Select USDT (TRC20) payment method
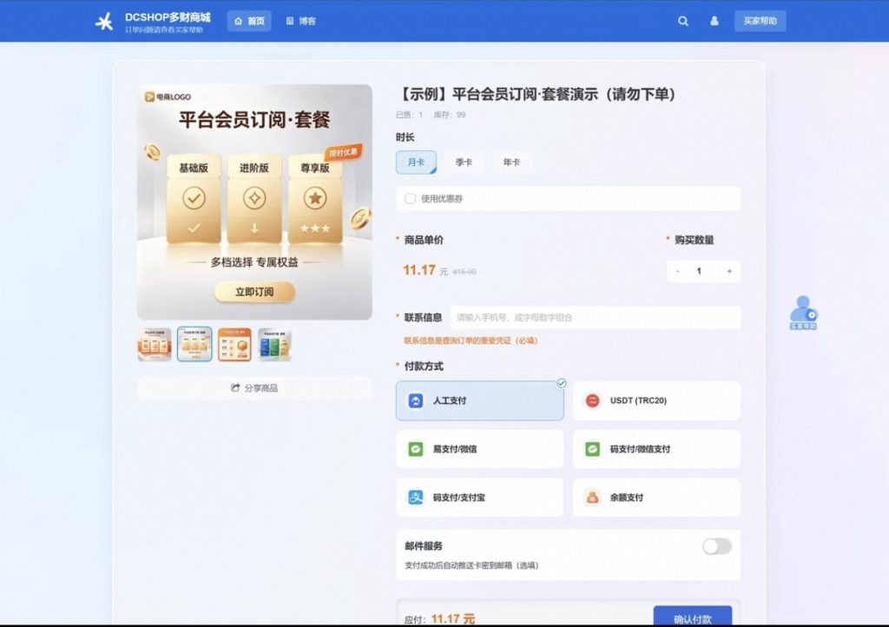 tap(656, 401)
